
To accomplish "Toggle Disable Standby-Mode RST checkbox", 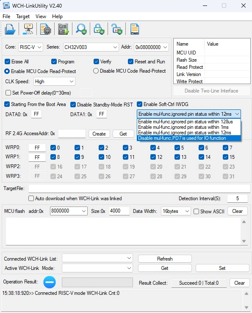I will click(73, 104).
